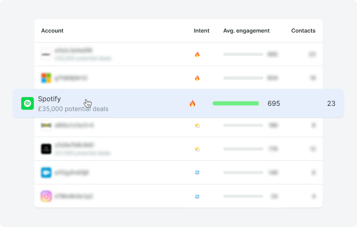
Task: Sort by the Intent column header
Action: tap(201, 31)
